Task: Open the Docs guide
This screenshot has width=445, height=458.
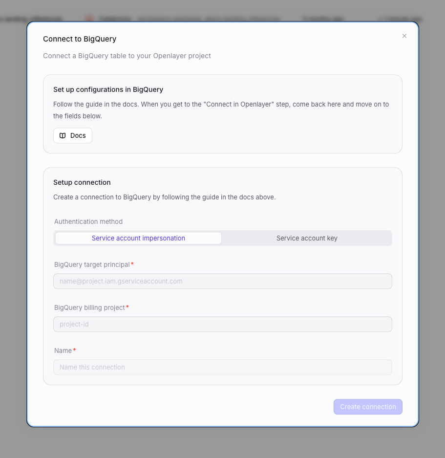Action: [x=72, y=135]
